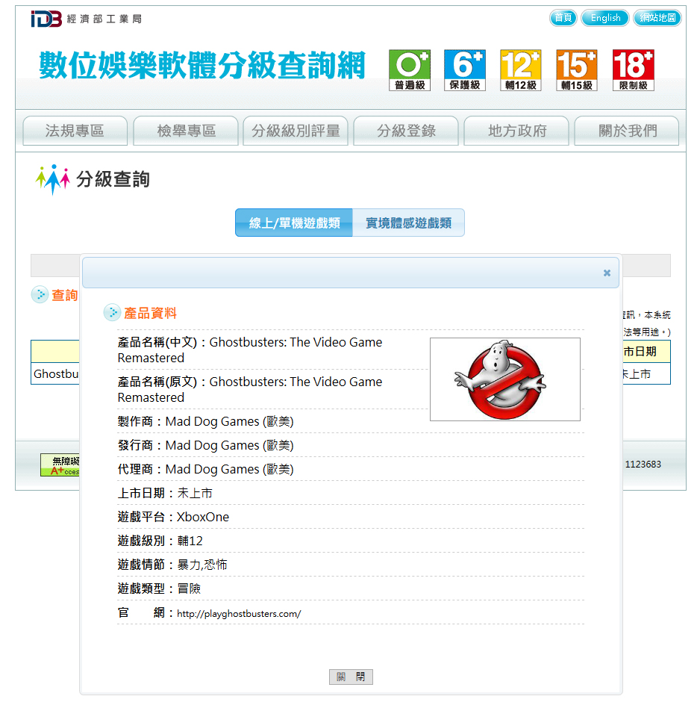
Task: Click the orange 15+ 輔15級 rating icon
Action: [x=576, y=70]
